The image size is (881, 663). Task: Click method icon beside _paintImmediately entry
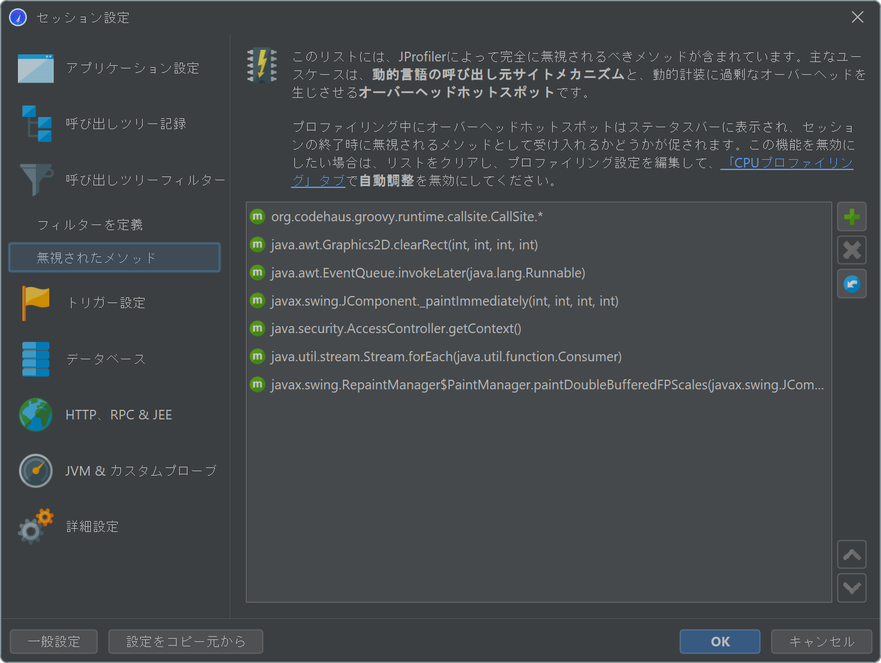pos(257,300)
